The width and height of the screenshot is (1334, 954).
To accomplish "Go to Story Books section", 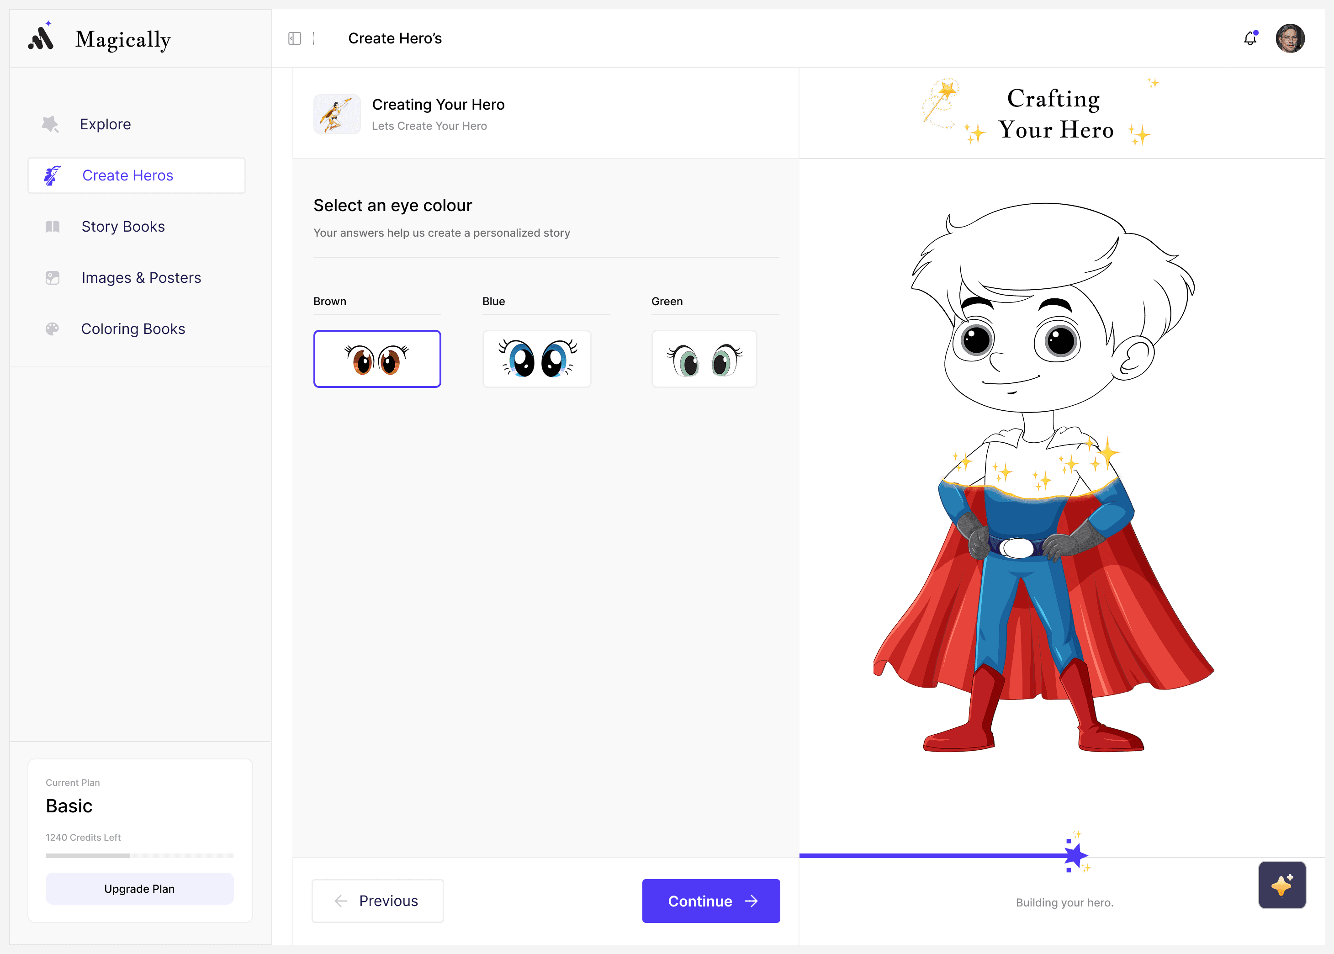I will coord(123,227).
